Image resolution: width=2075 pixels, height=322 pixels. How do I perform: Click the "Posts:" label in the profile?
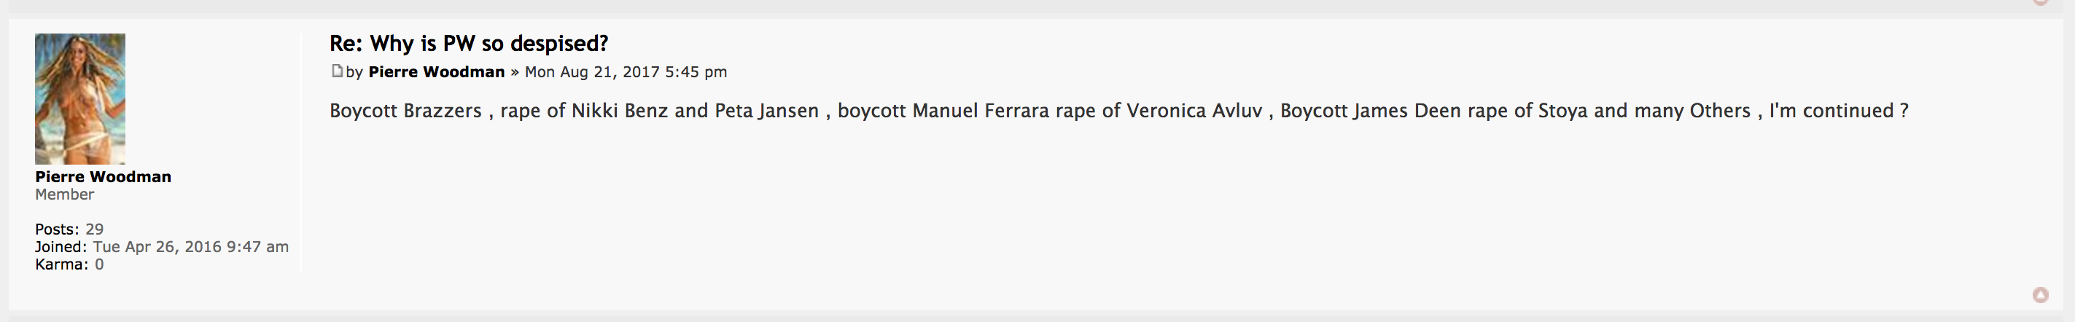click(56, 229)
